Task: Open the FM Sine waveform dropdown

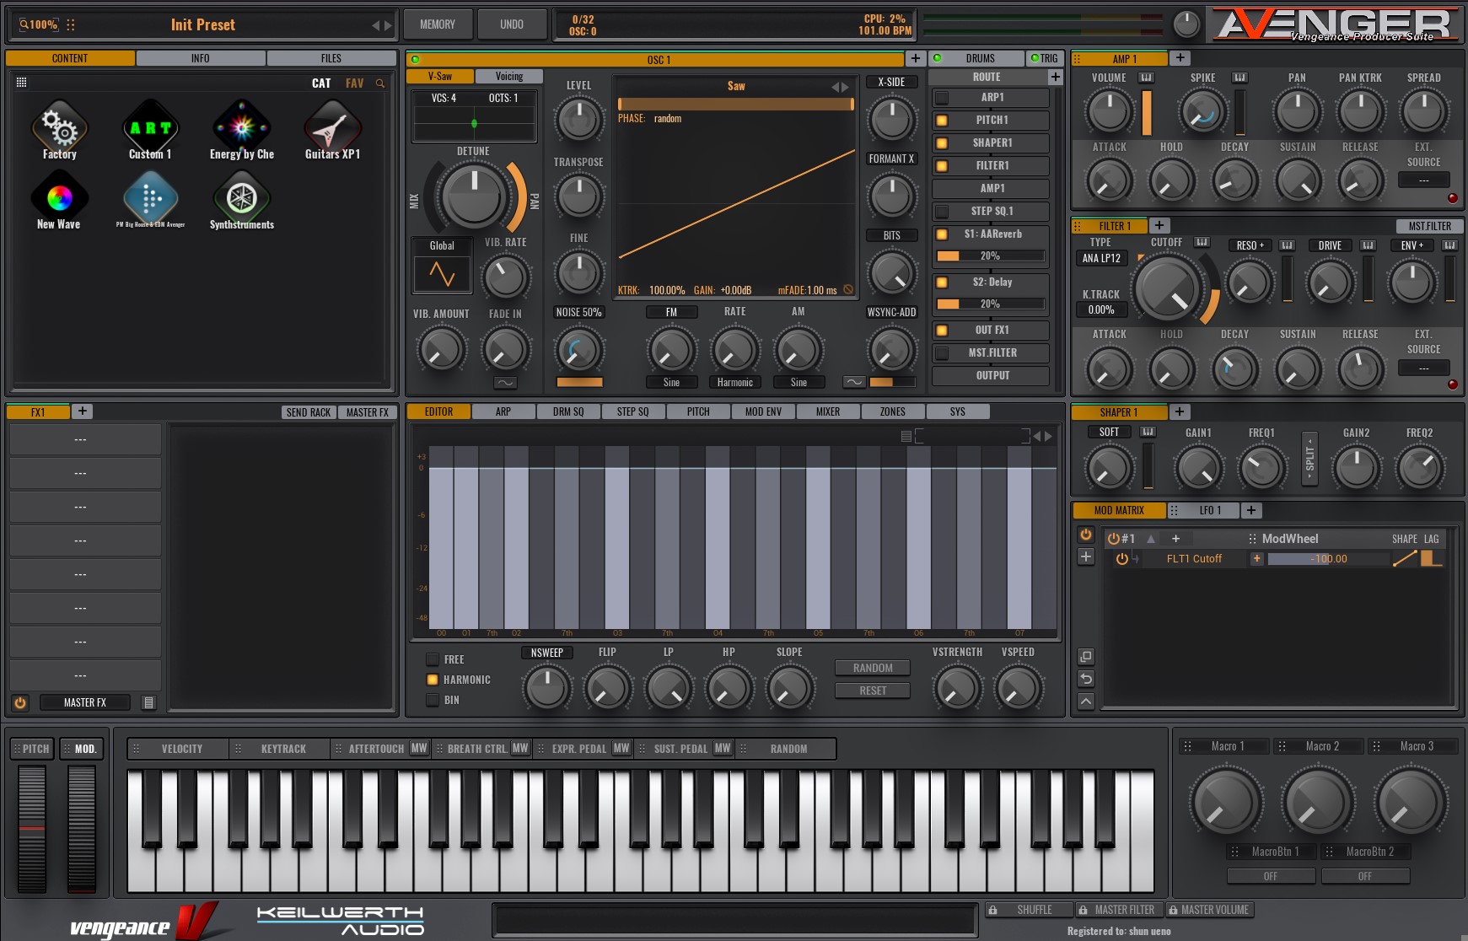Action: (671, 383)
